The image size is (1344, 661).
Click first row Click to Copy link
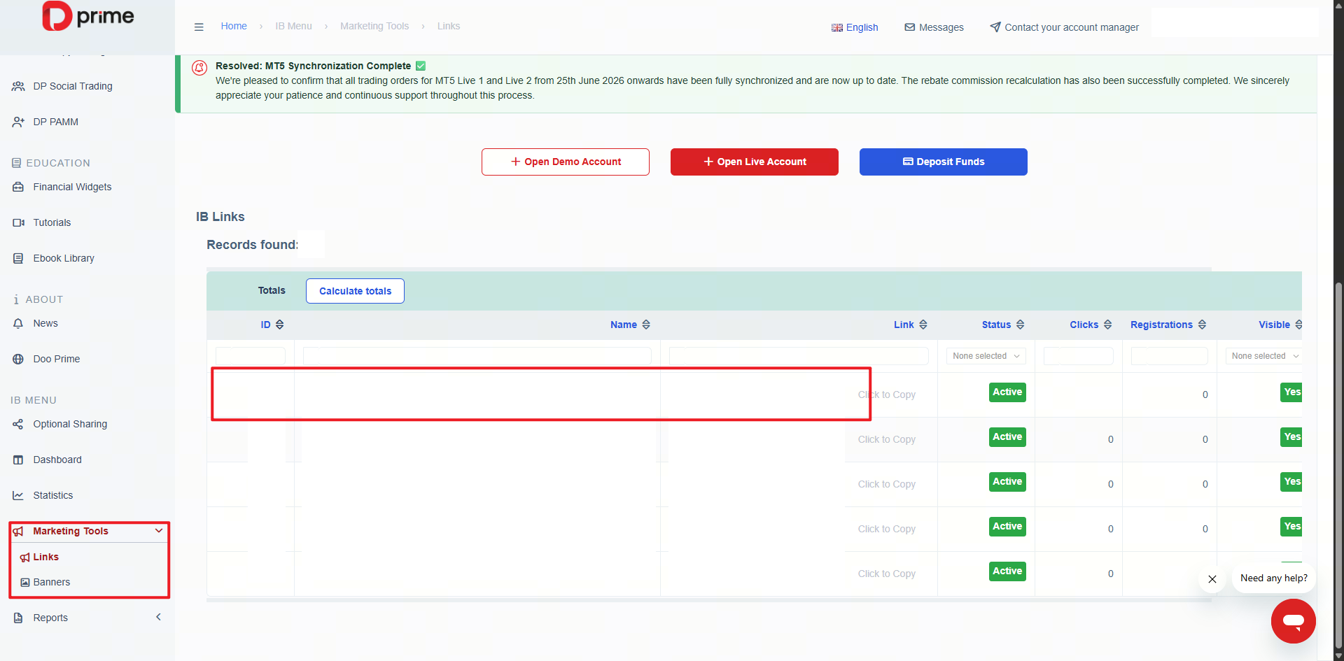(886, 395)
